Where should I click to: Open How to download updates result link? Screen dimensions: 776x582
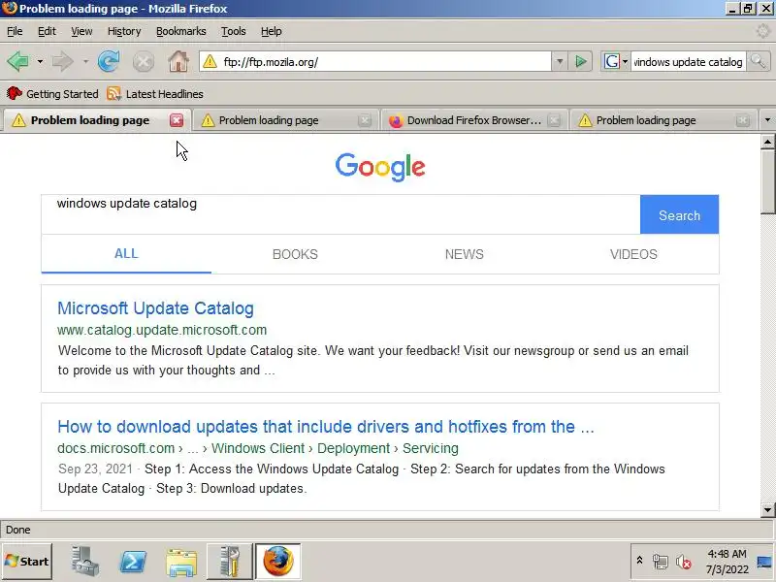326,427
